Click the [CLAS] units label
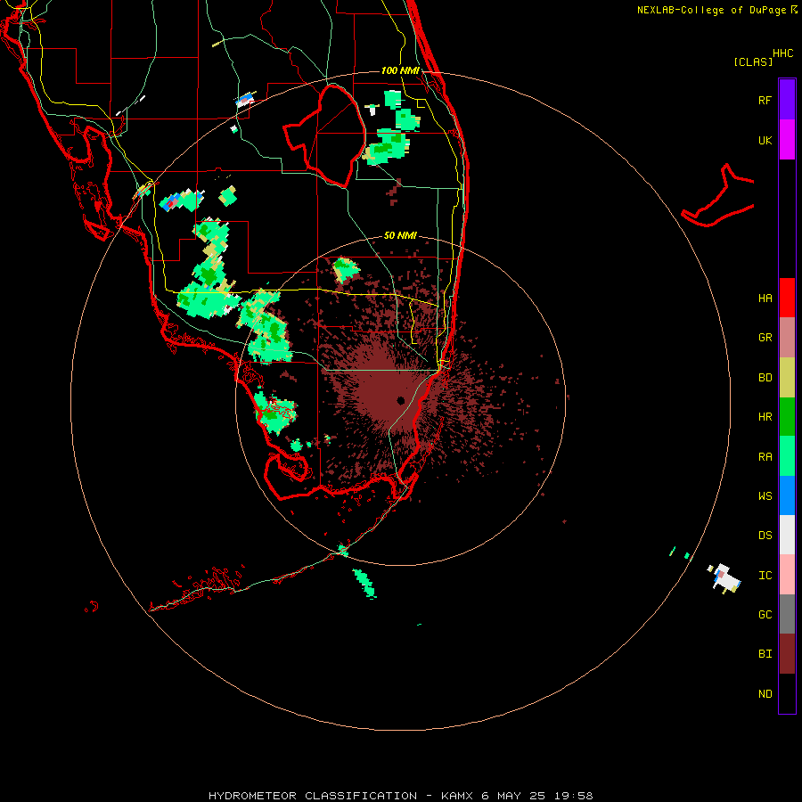802x802 pixels. tap(753, 61)
